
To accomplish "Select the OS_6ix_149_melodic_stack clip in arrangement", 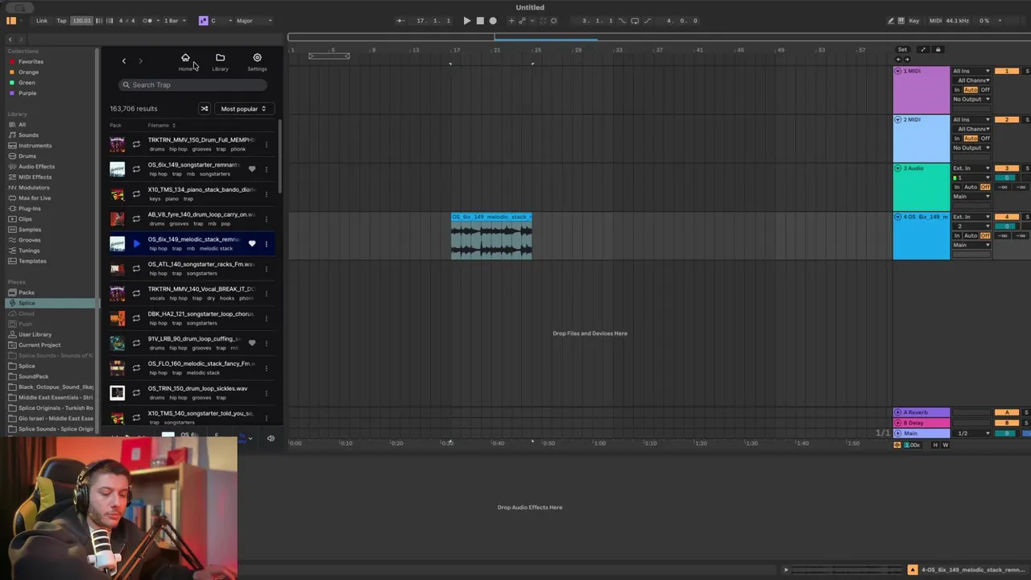I will (491, 236).
